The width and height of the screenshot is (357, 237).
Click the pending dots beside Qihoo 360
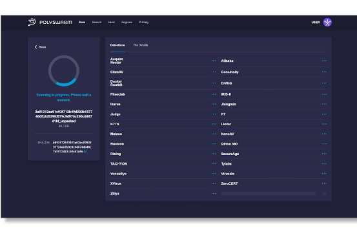(324, 144)
